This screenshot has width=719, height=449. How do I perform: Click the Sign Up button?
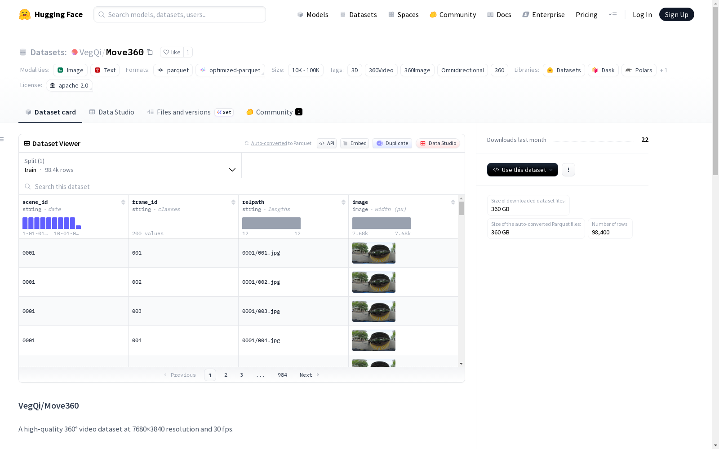[x=676, y=14]
